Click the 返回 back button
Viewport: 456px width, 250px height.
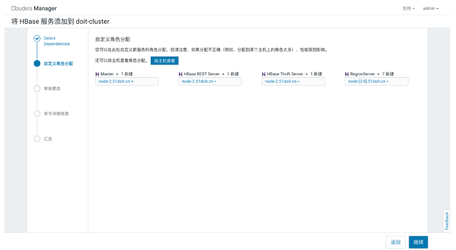click(395, 242)
